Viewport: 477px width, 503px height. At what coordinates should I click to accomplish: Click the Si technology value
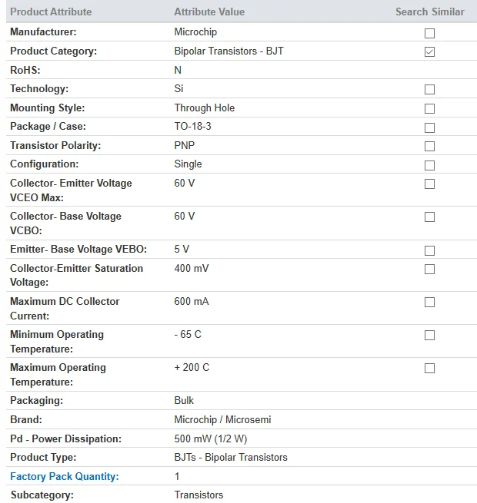(x=178, y=88)
